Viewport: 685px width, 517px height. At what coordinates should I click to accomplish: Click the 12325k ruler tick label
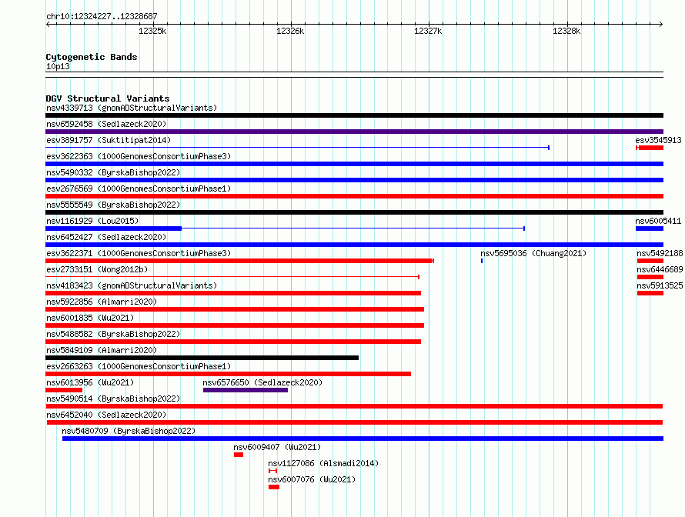tap(152, 31)
